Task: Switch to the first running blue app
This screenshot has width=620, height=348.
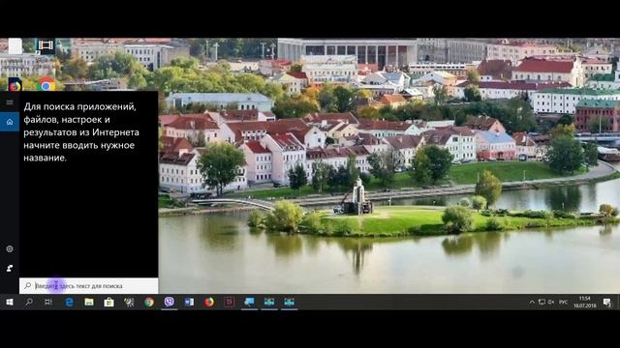Action: (250, 303)
